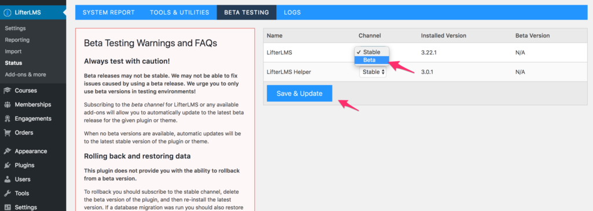Click the Beta Testing Warnings and FAQs heading
Screen dimensions: 593x211
tap(151, 43)
